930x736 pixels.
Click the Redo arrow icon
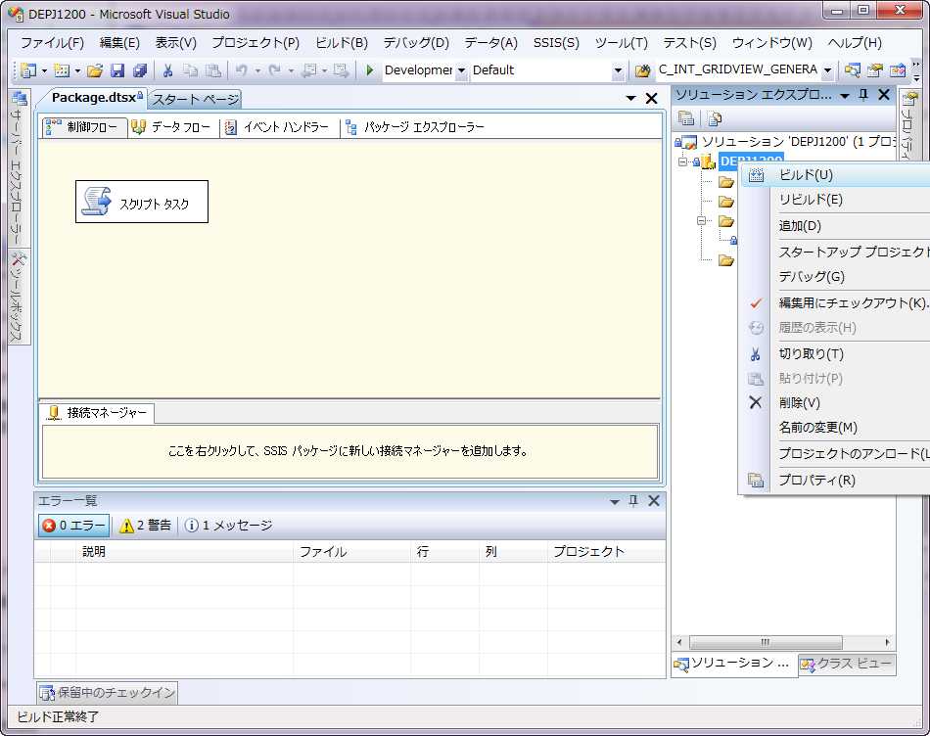274,70
